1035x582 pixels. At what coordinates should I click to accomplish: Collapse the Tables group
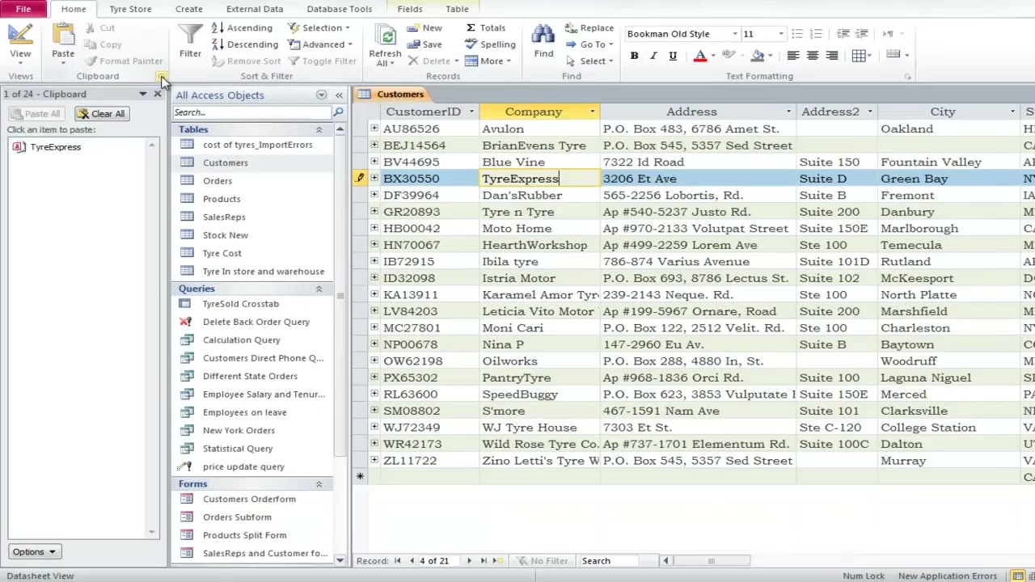tap(319, 130)
